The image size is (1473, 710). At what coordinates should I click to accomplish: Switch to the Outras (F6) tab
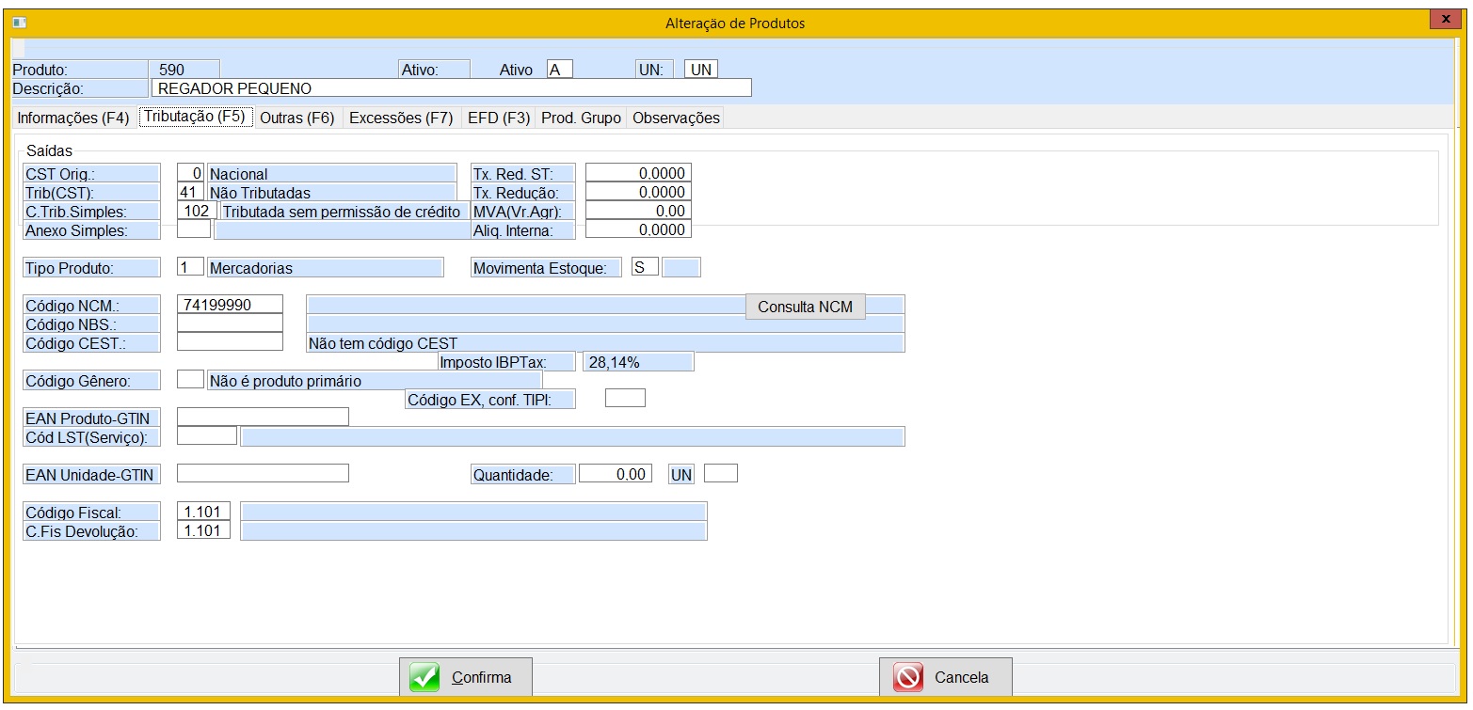click(x=296, y=118)
